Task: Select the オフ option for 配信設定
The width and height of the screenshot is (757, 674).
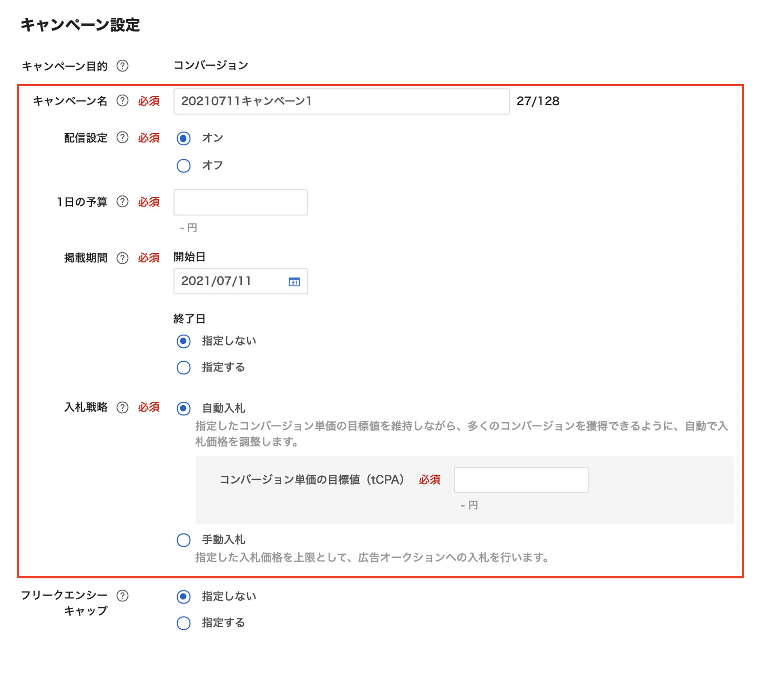Action: point(183,166)
